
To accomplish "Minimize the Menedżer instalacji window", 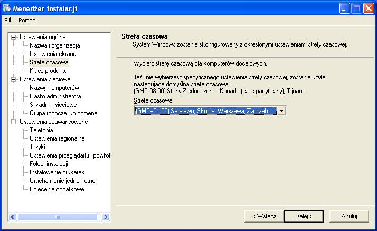I will pyautogui.click(x=344, y=8).
